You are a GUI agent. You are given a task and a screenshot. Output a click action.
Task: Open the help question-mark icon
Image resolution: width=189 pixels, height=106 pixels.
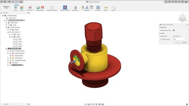click(183, 2)
